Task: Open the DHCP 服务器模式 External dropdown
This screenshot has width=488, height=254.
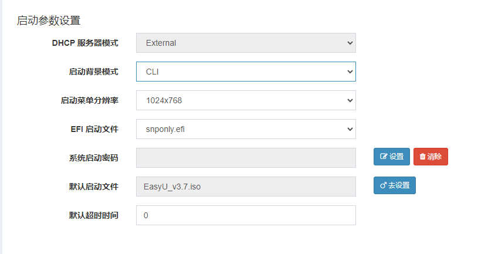Action: pyautogui.click(x=246, y=43)
